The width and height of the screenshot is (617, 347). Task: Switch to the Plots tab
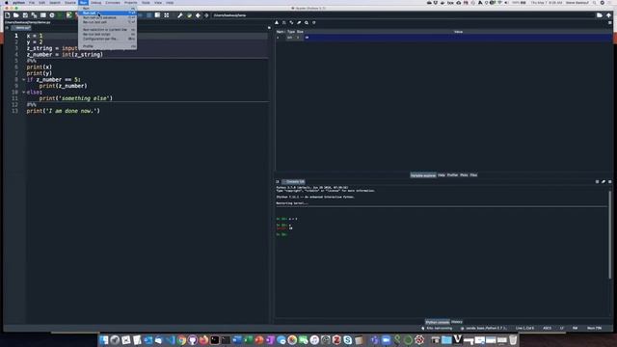pyautogui.click(x=464, y=175)
